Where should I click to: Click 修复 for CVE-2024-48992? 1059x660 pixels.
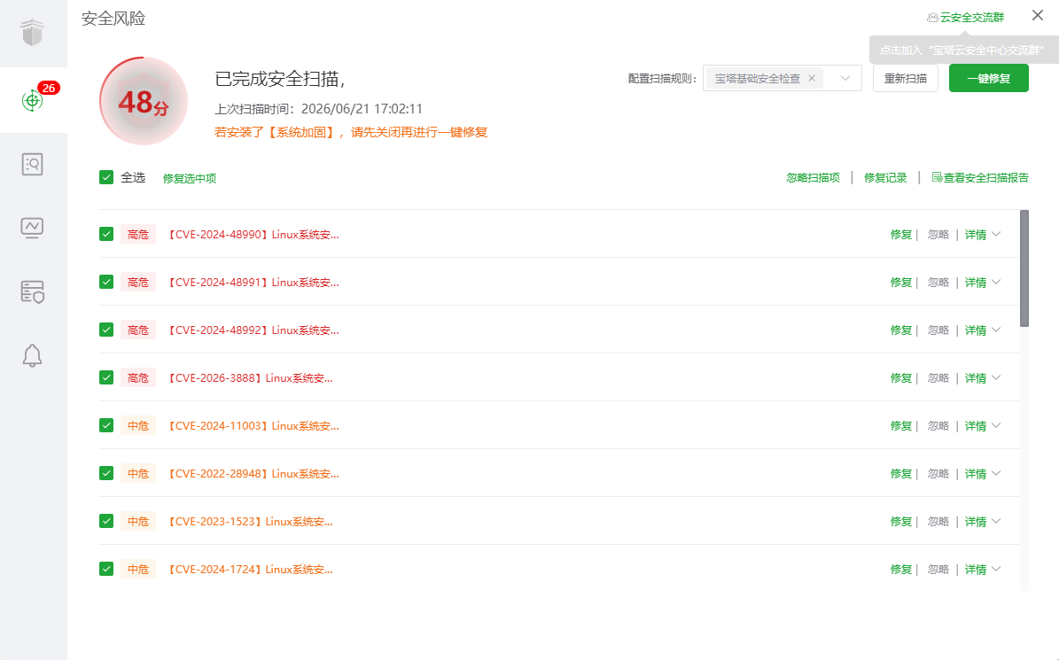coord(901,330)
